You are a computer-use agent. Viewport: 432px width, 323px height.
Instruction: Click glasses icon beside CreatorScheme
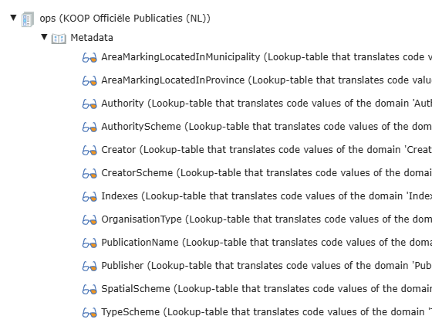pyautogui.click(x=89, y=174)
